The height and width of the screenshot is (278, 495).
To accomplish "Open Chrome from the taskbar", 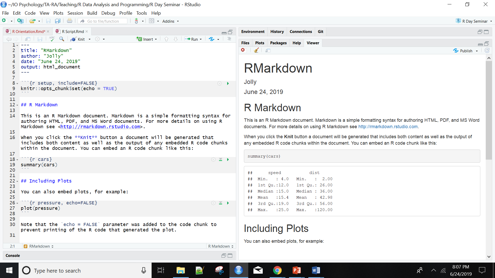I will point(277,270).
